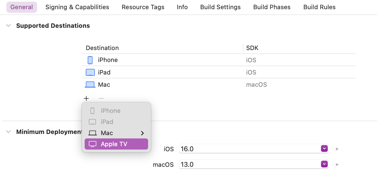This screenshot has width=377, height=179.
Task: Click the minus button to remove a destination
Action: click(x=101, y=98)
